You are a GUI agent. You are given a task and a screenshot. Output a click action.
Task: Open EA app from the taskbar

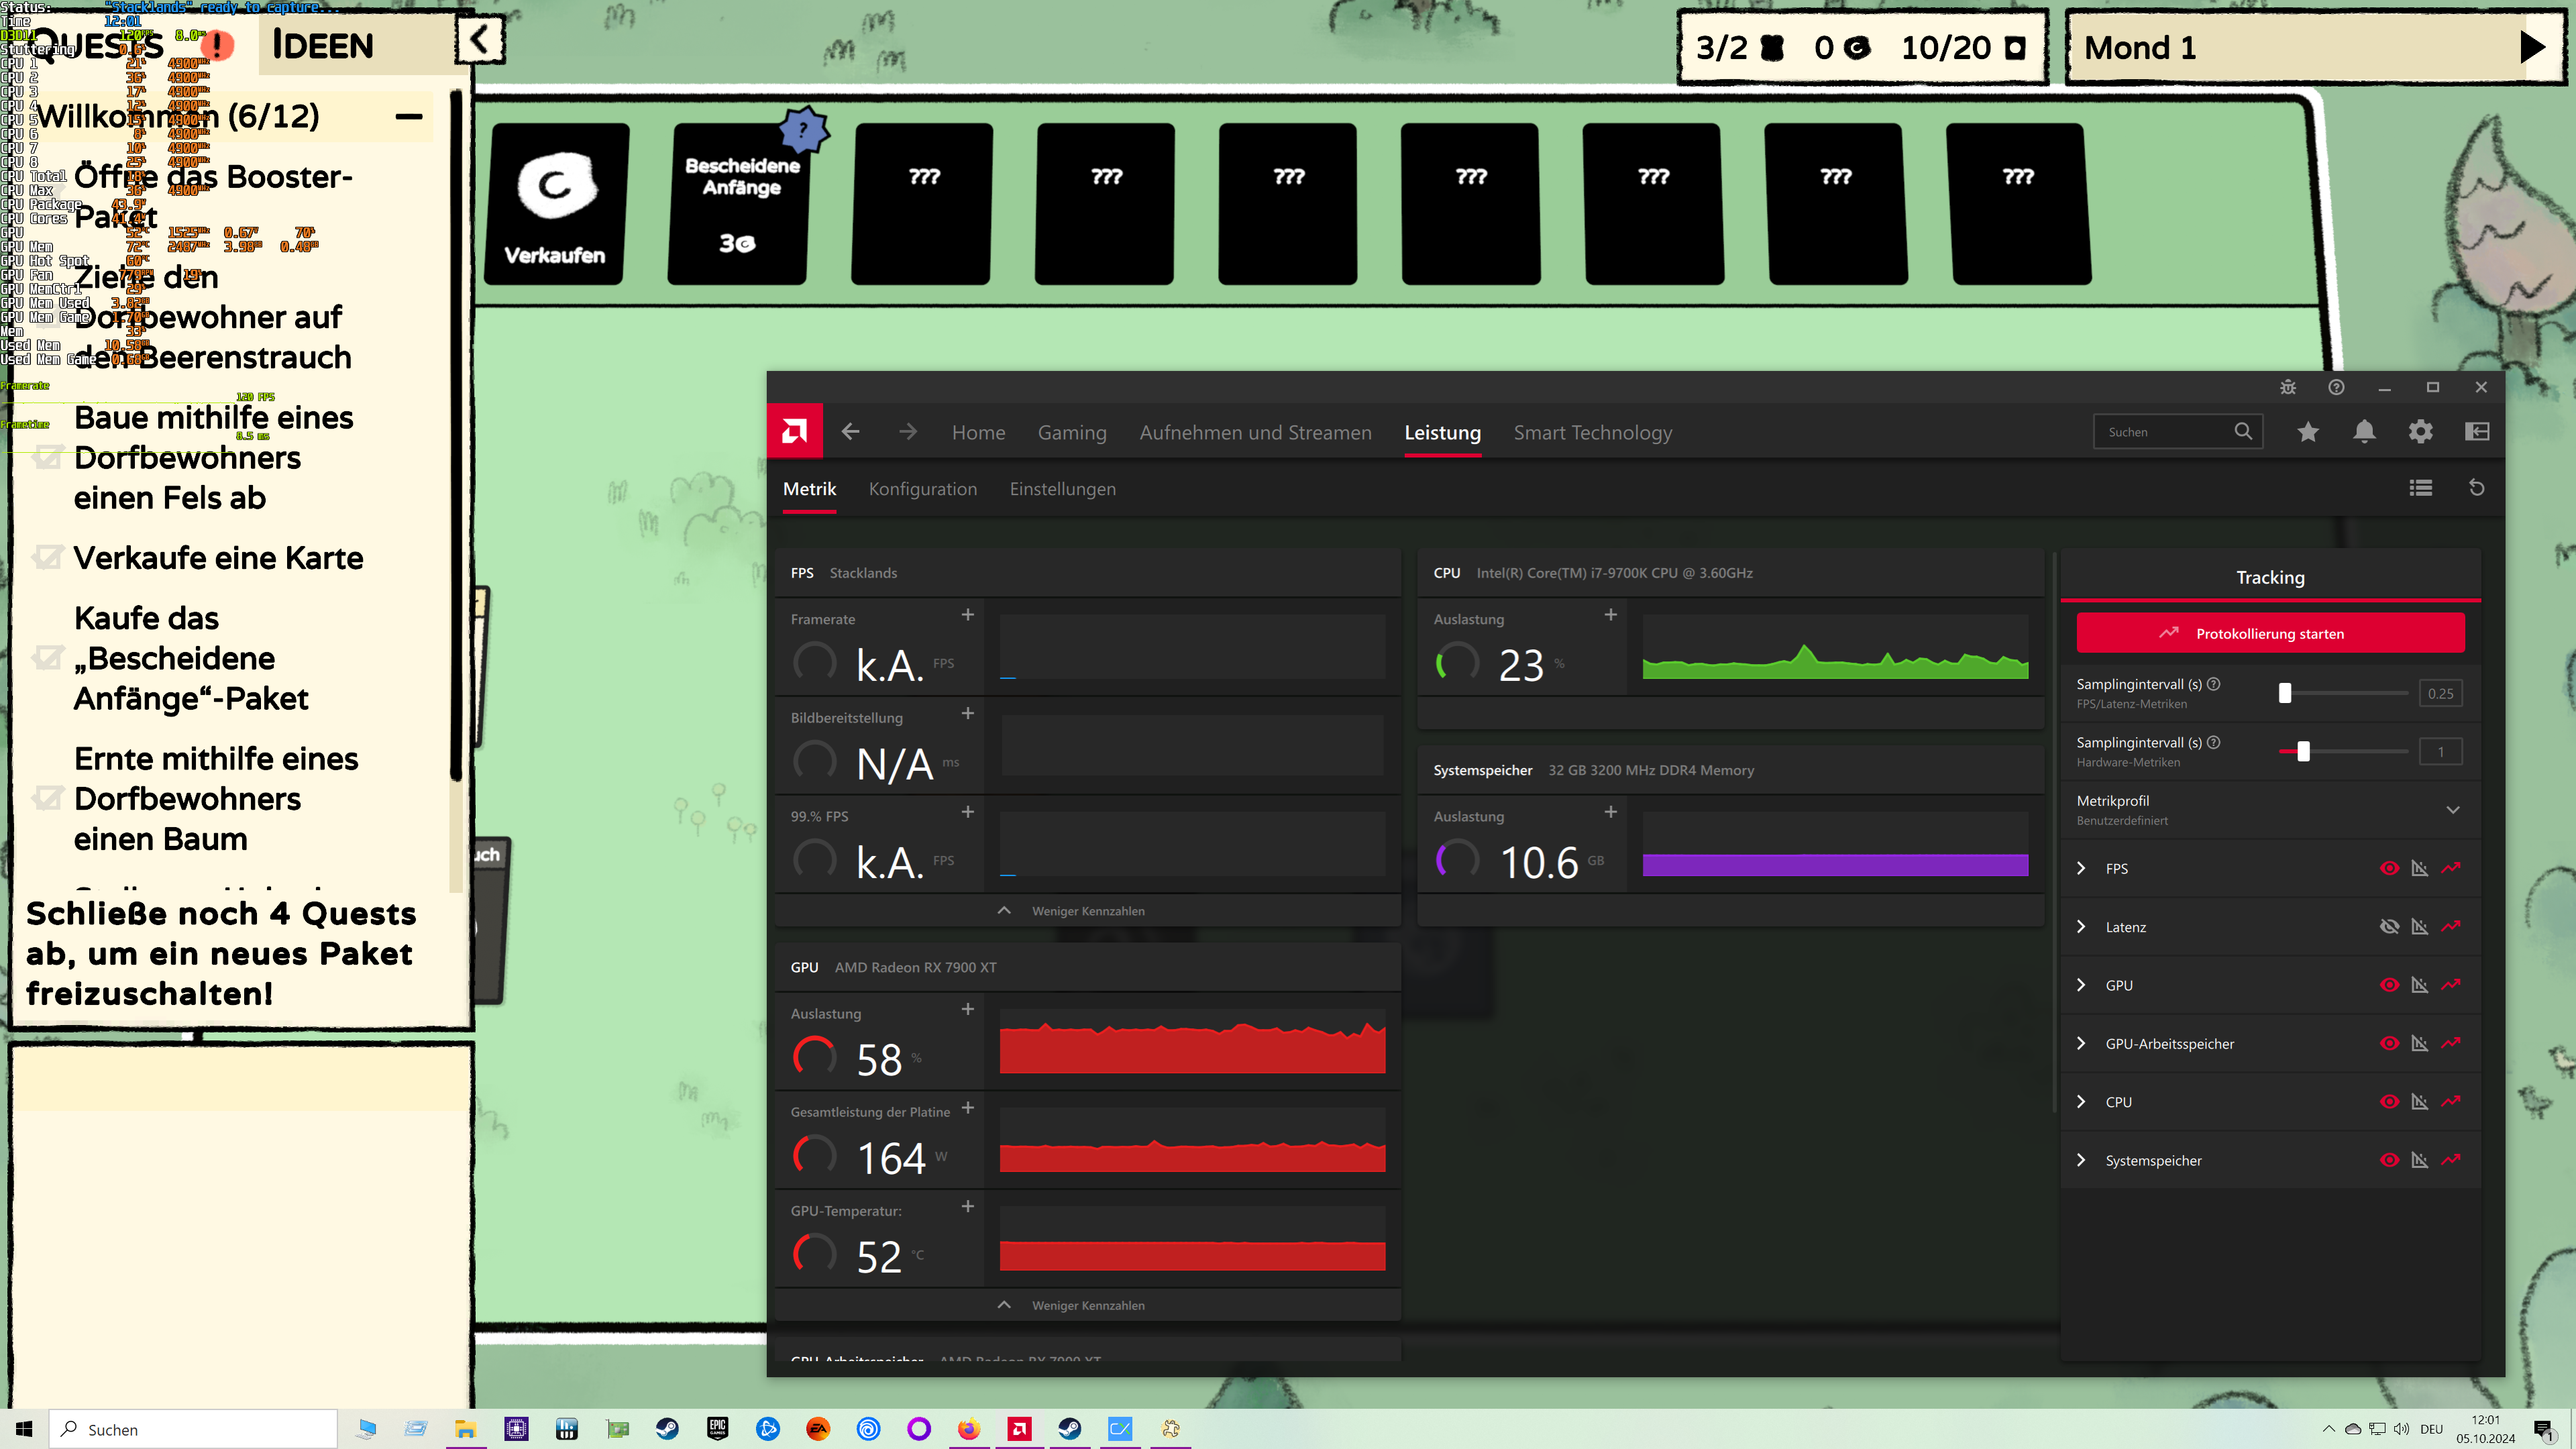[818, 1429]
